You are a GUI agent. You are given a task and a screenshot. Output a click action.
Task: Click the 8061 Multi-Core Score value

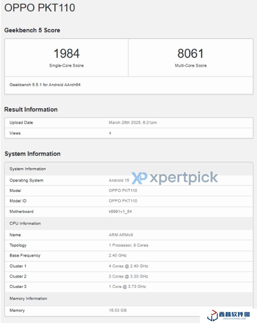tap(190, 53)
